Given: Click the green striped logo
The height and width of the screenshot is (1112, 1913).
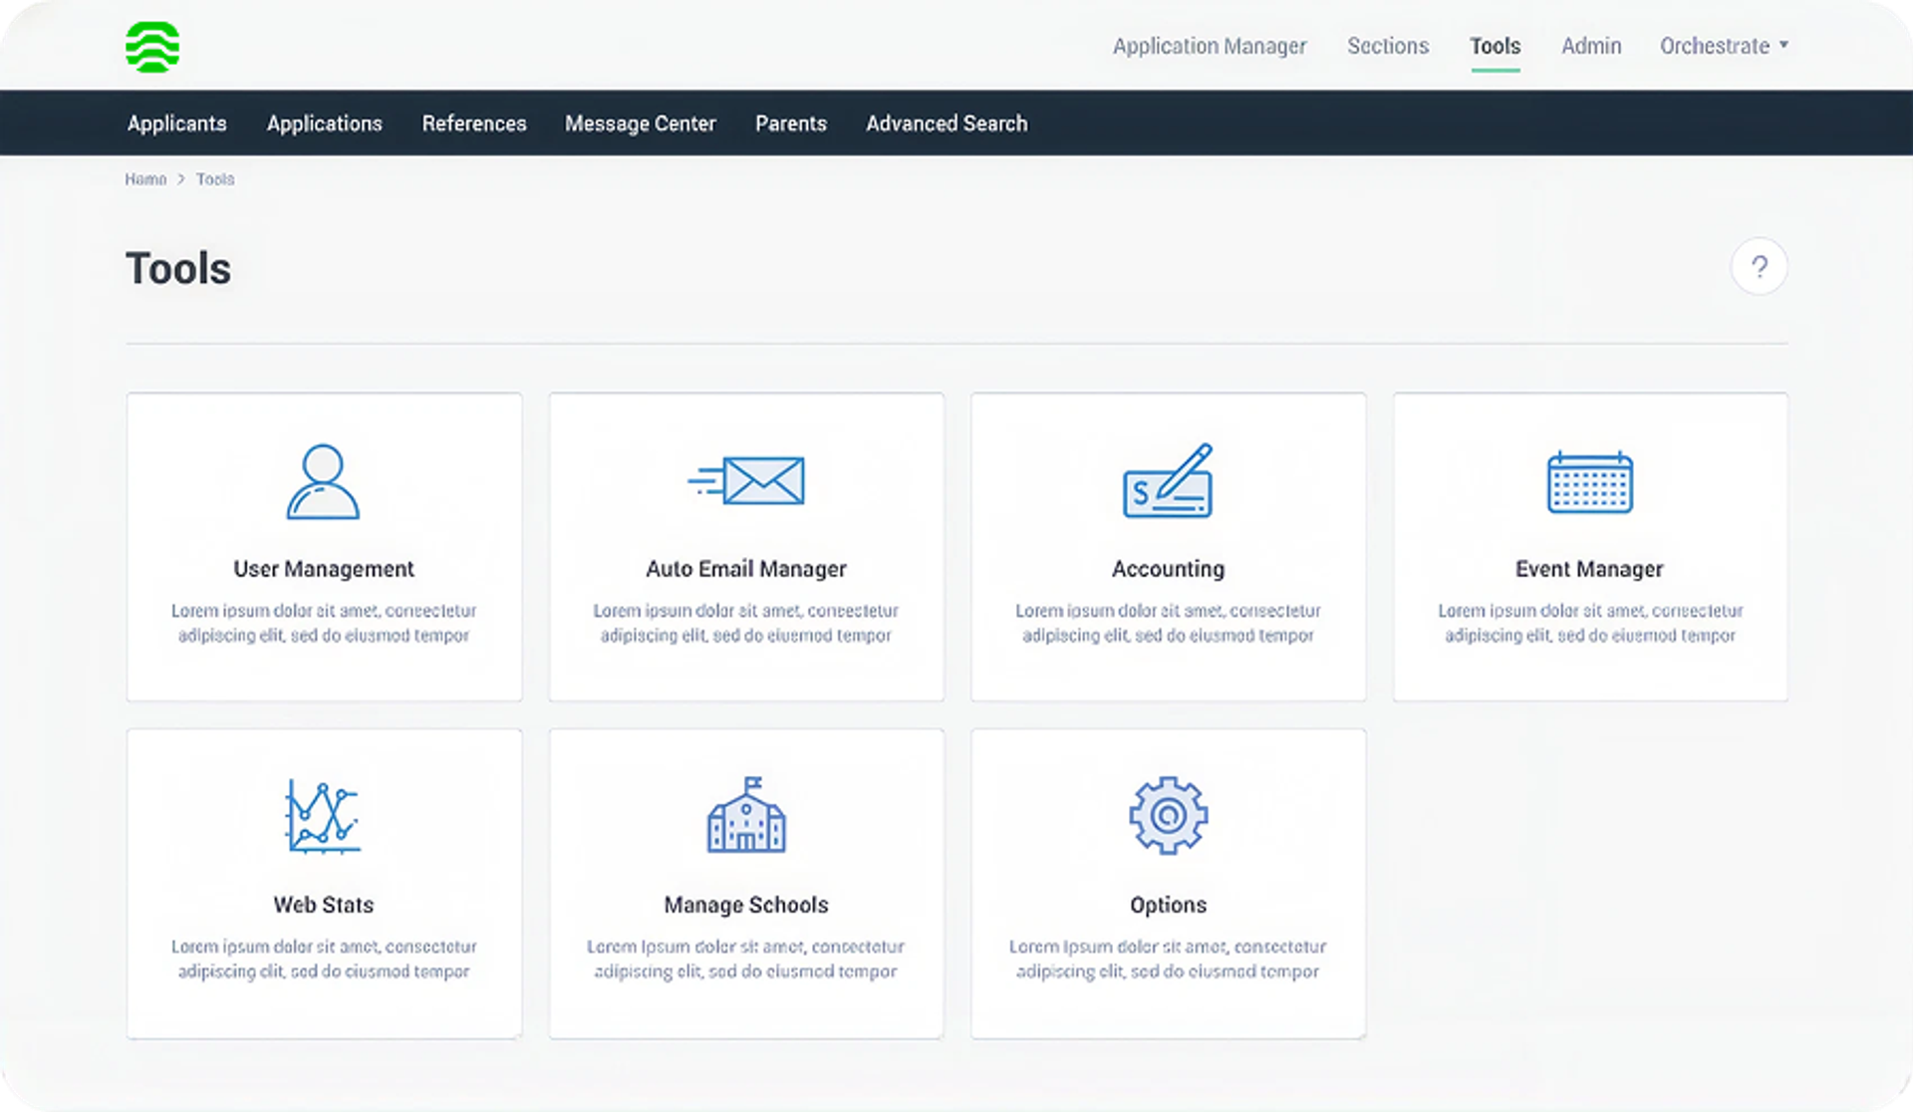Looking at the screenshot, I should click(152, 47).
